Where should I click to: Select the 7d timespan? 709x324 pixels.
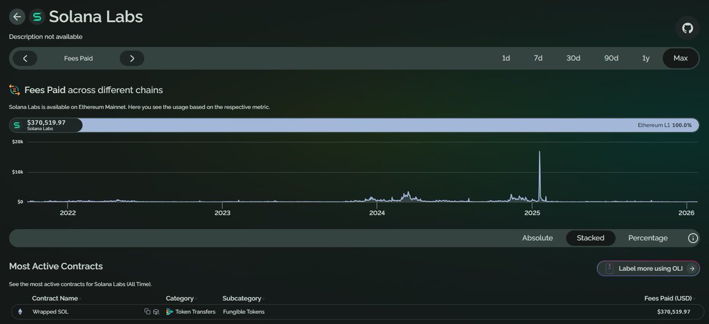coord(538,58)
